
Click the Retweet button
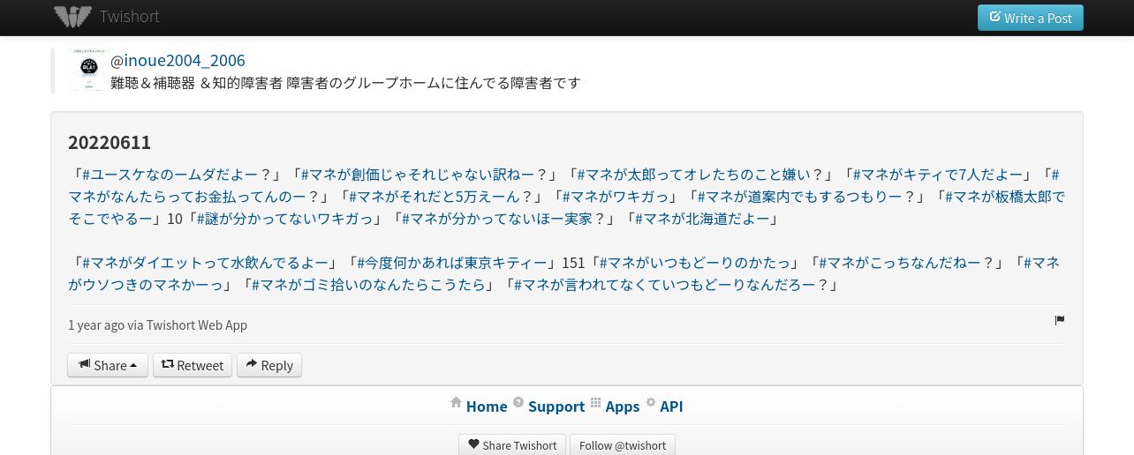pos(193,365)
